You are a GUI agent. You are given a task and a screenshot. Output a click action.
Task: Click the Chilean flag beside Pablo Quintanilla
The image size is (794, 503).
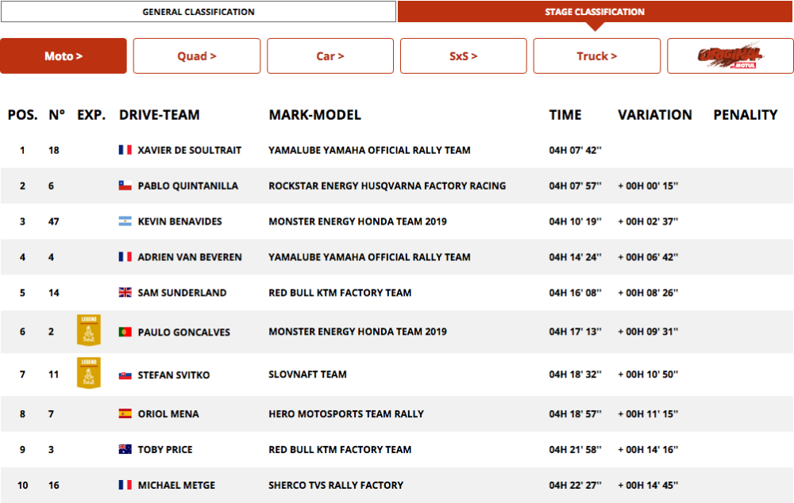(x=125, y=186)
